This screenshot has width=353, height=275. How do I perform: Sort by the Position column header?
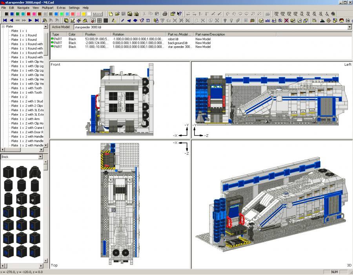tap(97, 34)
